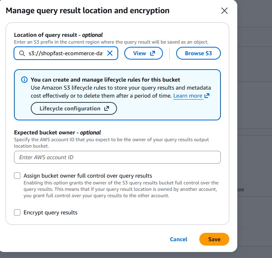The height and width of the screenshot is (258, 272).
Task: Close the query result location dialog
Action: tap(224, 11)
